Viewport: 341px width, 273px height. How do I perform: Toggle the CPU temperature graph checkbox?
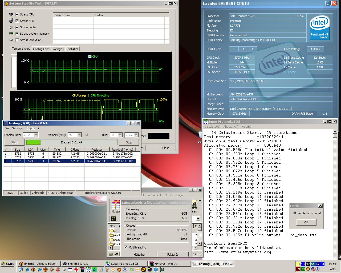pos(90,56)
